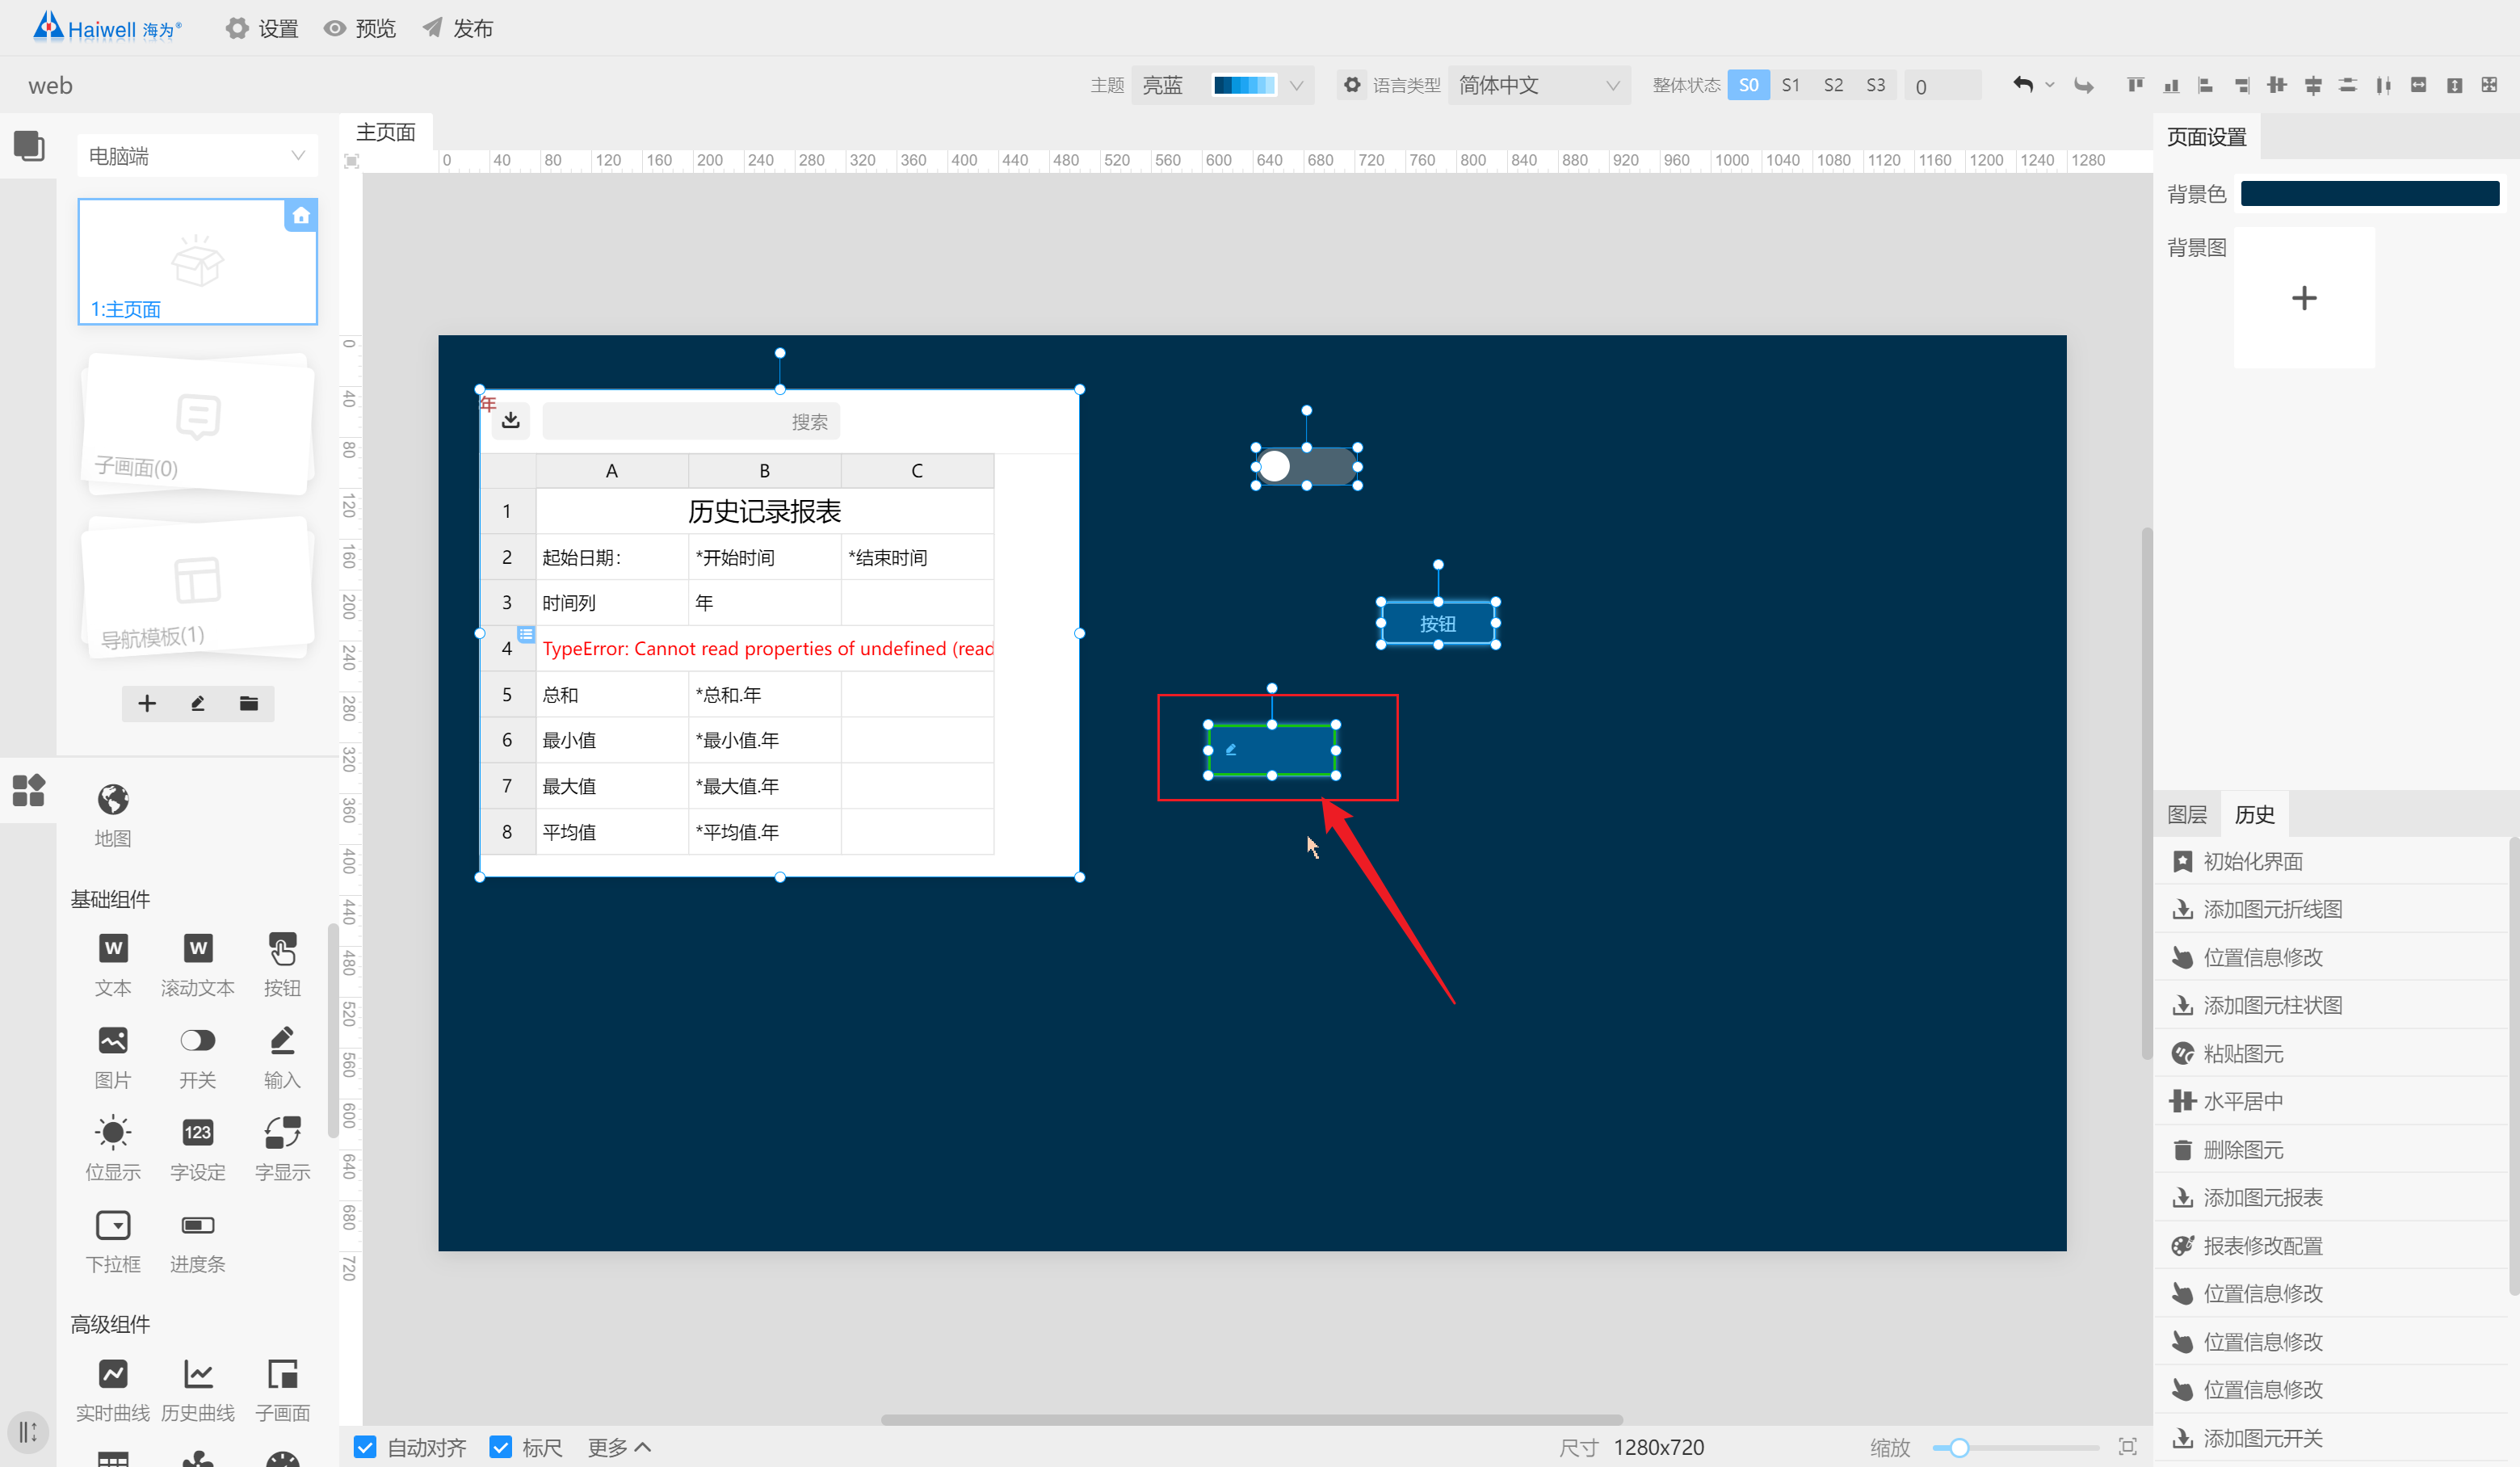Screen dimensions: 2520x1467
Task: Select the 开关 switch component
Action: point(198,1056)
